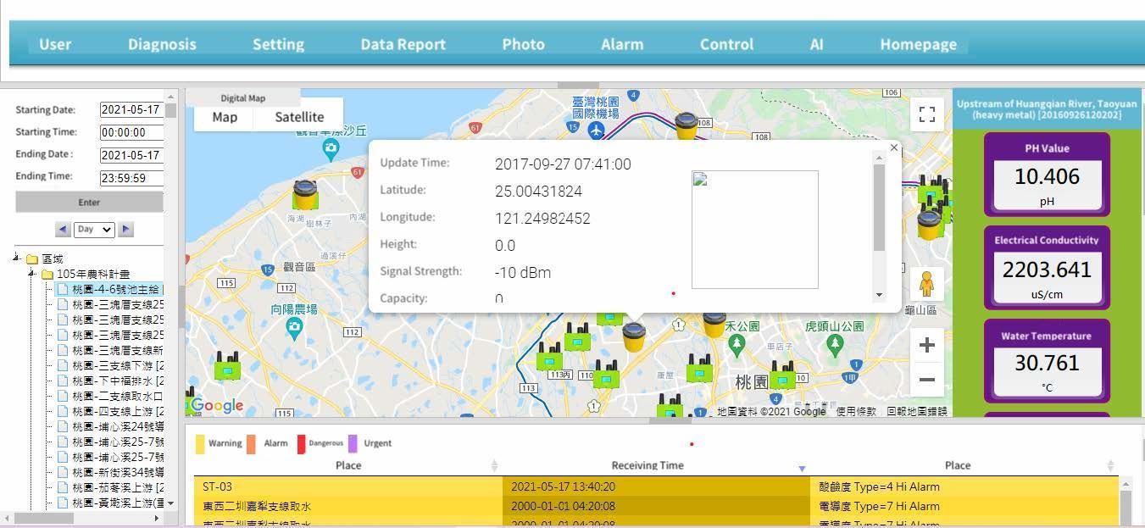Open the Photo menu
Image resolution: width=1145 pixels, height=528 pixels.
click(x=523, y=44)
